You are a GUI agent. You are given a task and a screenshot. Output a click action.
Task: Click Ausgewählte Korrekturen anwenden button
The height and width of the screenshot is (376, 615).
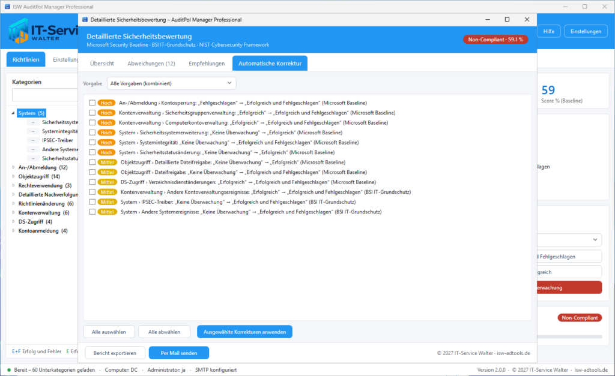click(245, 332)
